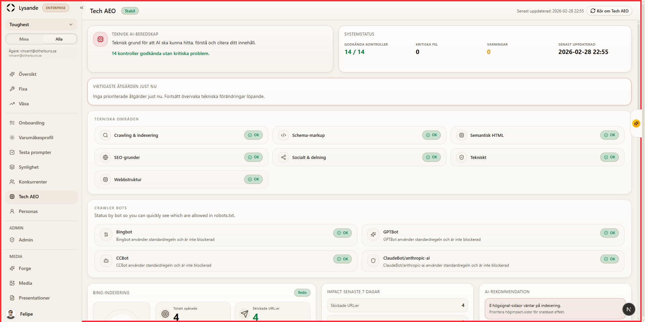
Task: Open Varumärkesprofil in the sidebar
Action: pos(41,138)
